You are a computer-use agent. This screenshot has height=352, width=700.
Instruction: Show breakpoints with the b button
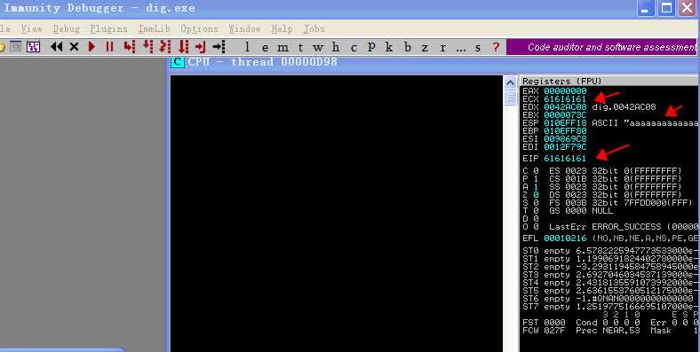(407, 47)
